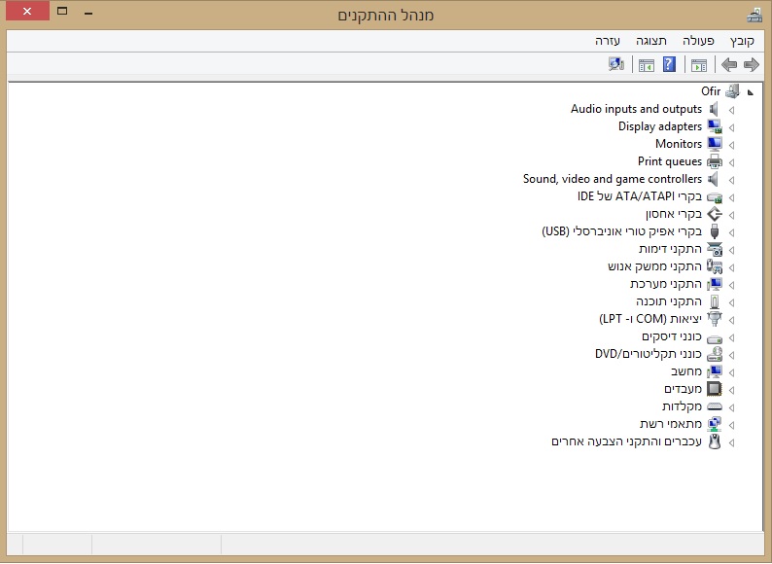
Task: Select the בקרי אפיק טורי אוניברסלי (USB) item
Action: pyautogui.click(x=620, y=231)
